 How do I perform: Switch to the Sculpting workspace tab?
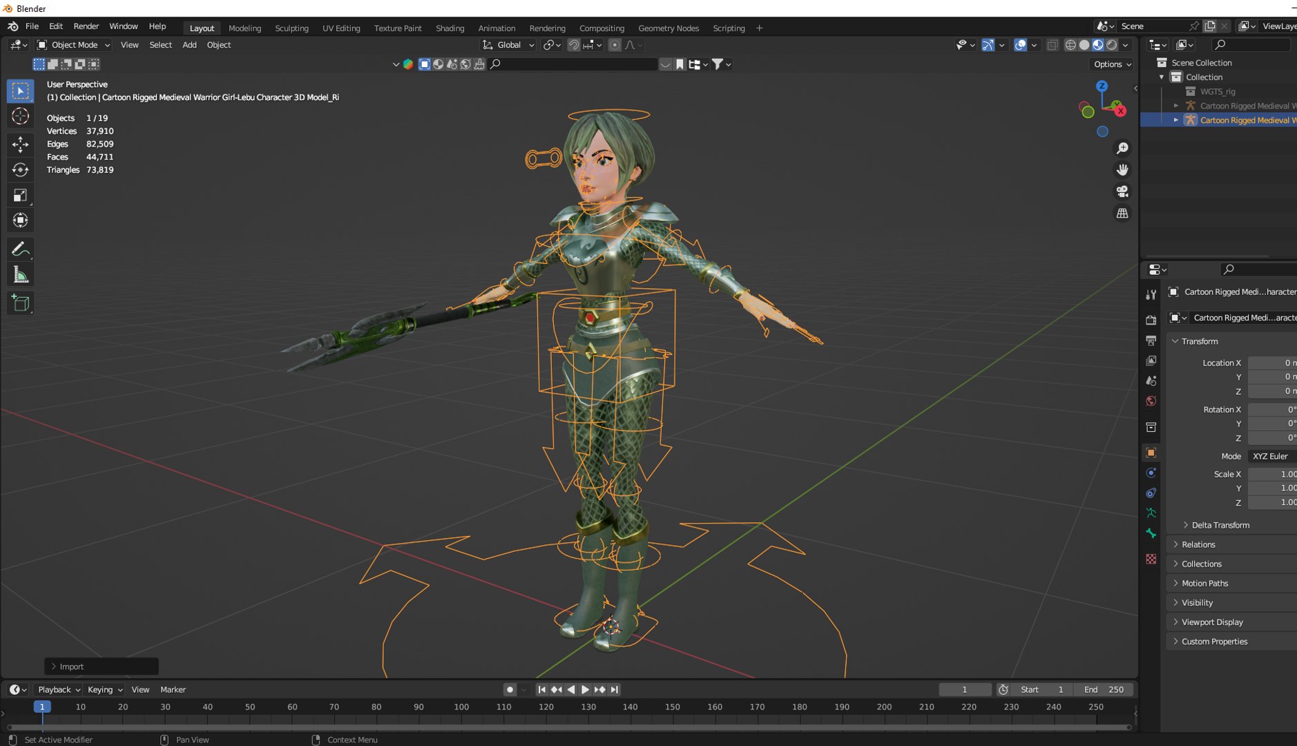(291, 28)
